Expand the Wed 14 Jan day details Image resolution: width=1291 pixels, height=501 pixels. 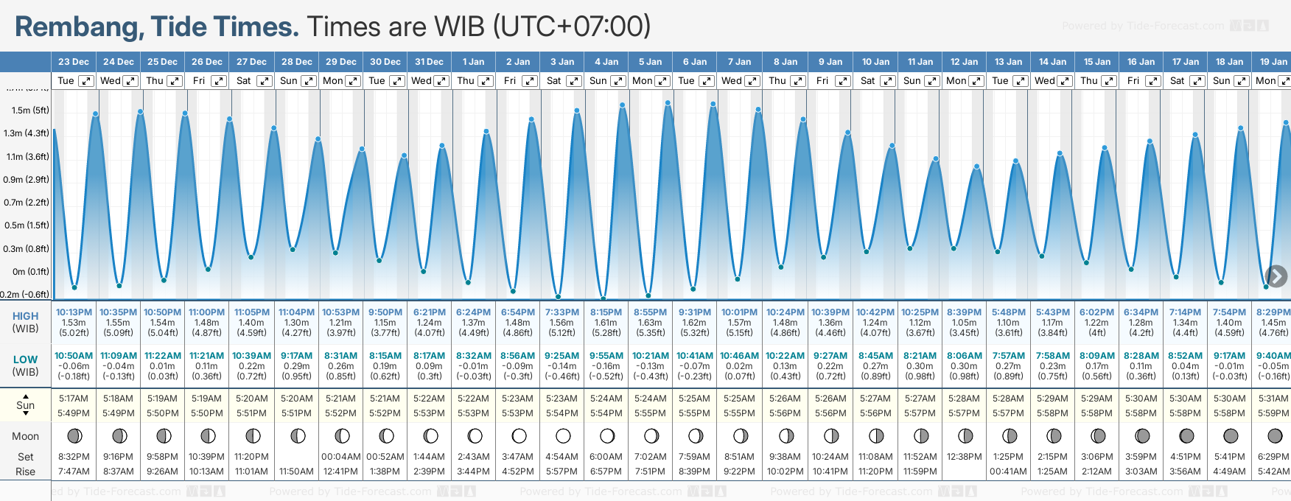point(1065,81)
